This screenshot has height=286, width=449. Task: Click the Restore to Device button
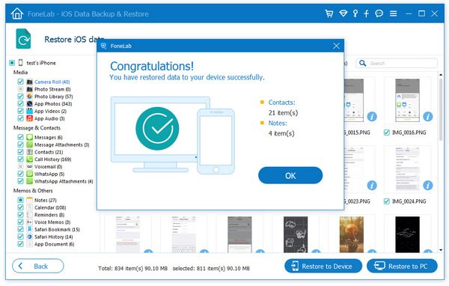(x=323, y=266)
